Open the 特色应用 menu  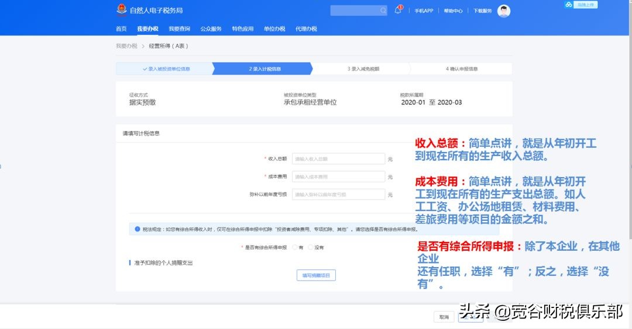[243, 29]
